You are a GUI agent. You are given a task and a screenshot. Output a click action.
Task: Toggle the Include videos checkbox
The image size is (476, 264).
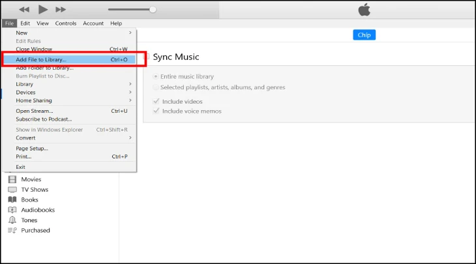pos(156,102)
